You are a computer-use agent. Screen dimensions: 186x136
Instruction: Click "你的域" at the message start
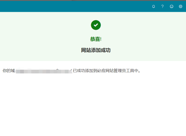pyautogui.click(x=9, y=71)
